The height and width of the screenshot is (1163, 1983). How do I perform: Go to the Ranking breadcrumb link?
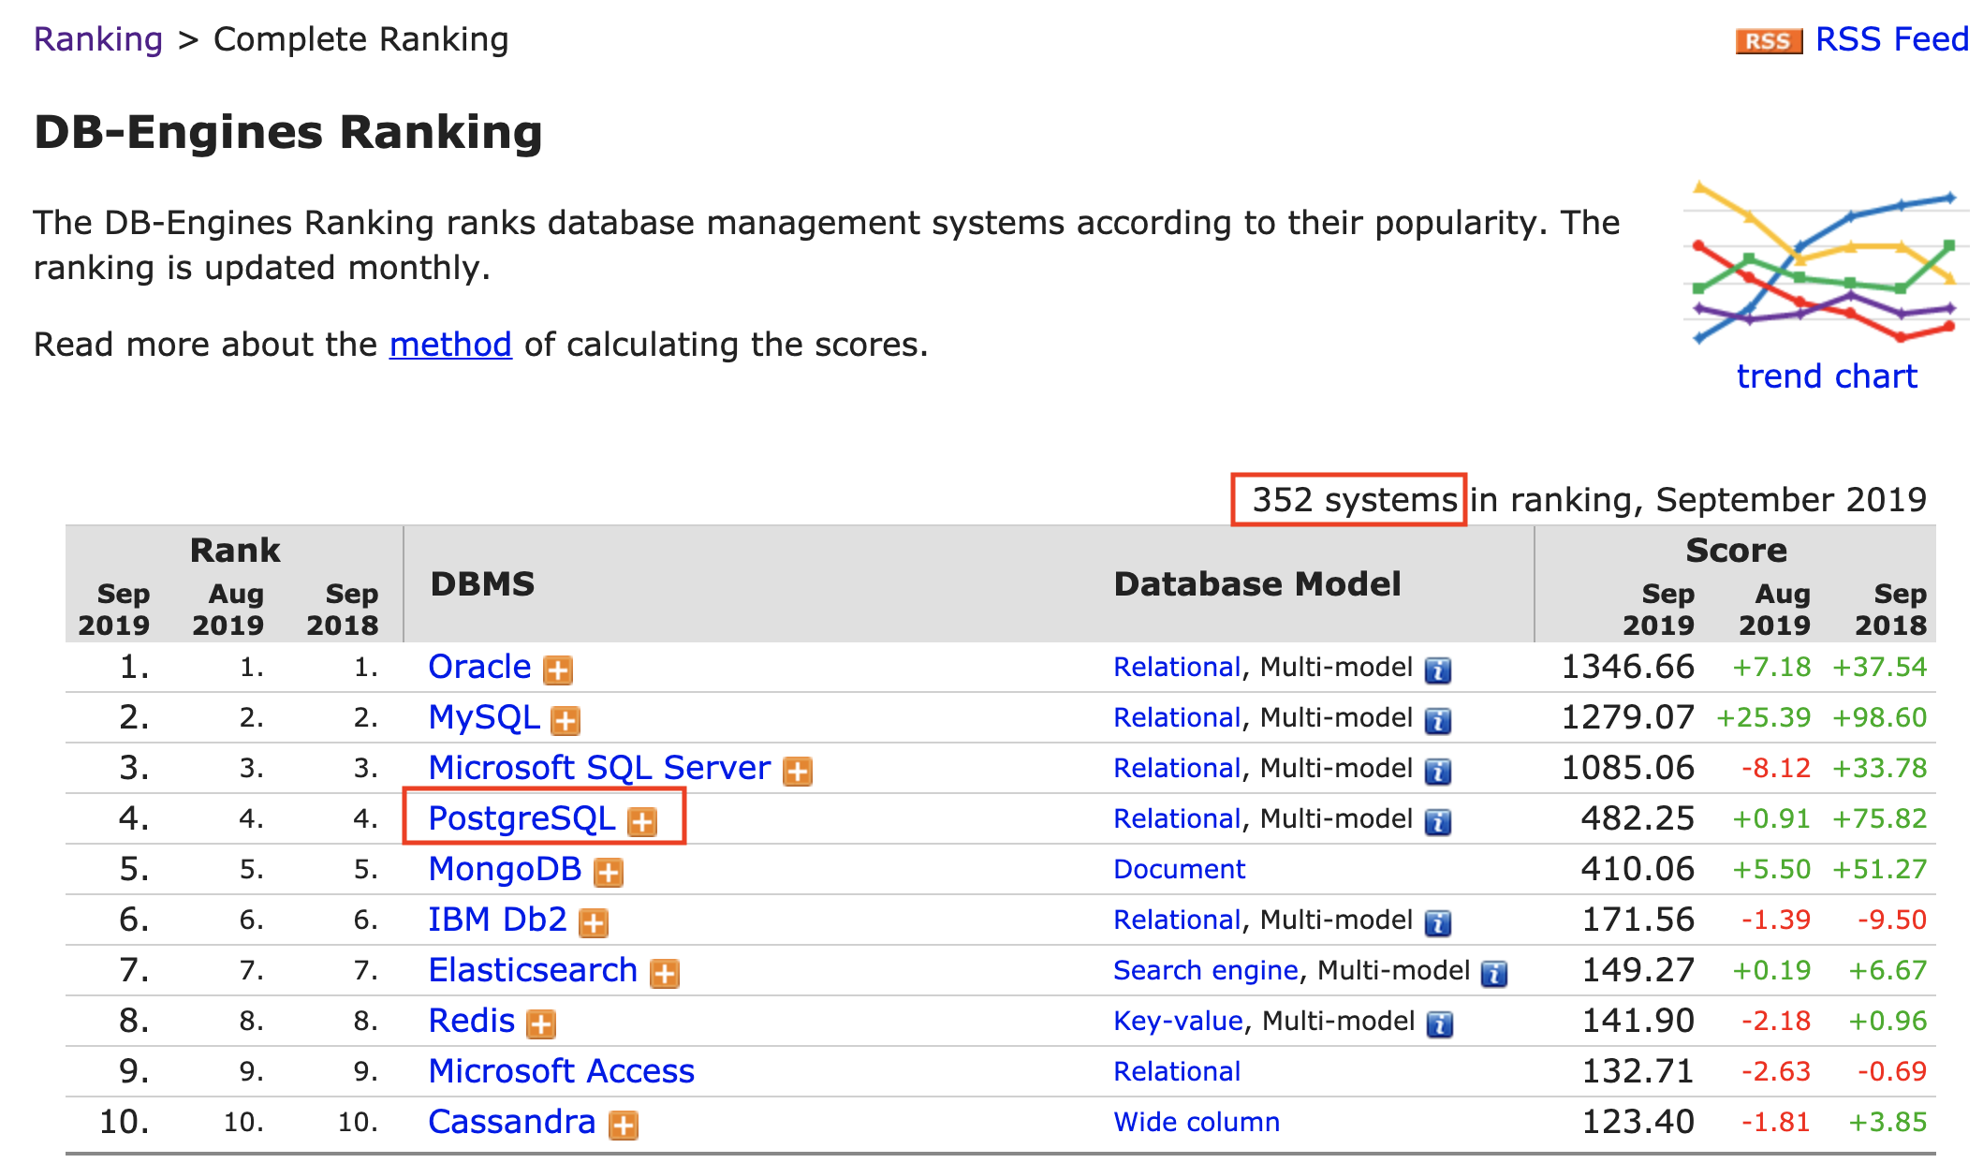tap(98, 39)
